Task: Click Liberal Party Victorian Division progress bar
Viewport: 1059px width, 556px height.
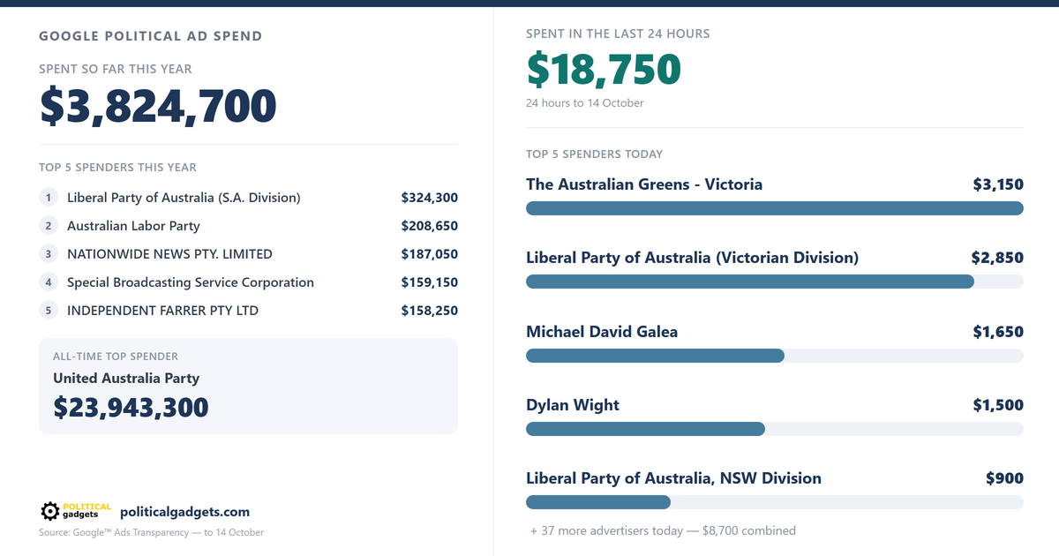Action: (x=775, y=282)
